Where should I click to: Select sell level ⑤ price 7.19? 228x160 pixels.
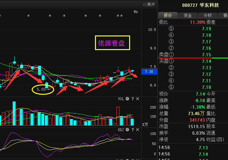pos(206,29)
